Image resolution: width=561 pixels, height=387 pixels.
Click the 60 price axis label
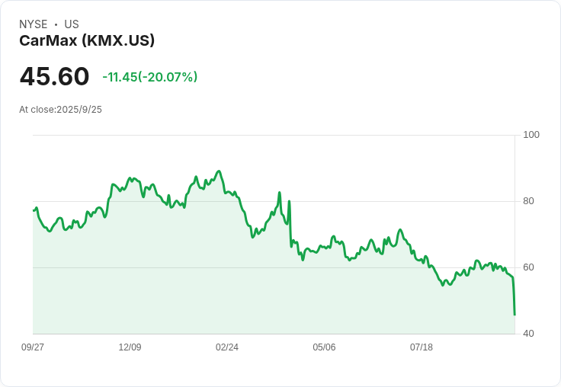click(x=528, y=267)
